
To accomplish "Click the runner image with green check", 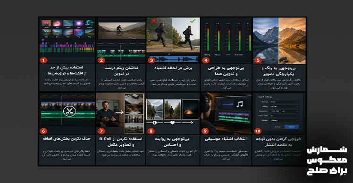I will [x=186, y=35].
